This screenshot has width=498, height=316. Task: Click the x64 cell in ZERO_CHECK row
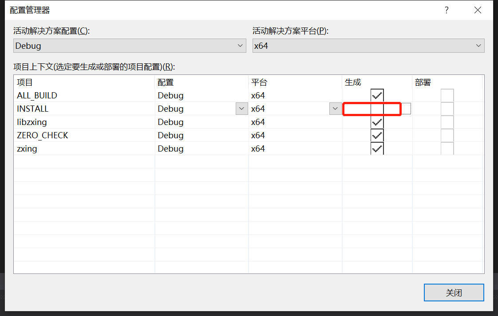tap(289, 135)
